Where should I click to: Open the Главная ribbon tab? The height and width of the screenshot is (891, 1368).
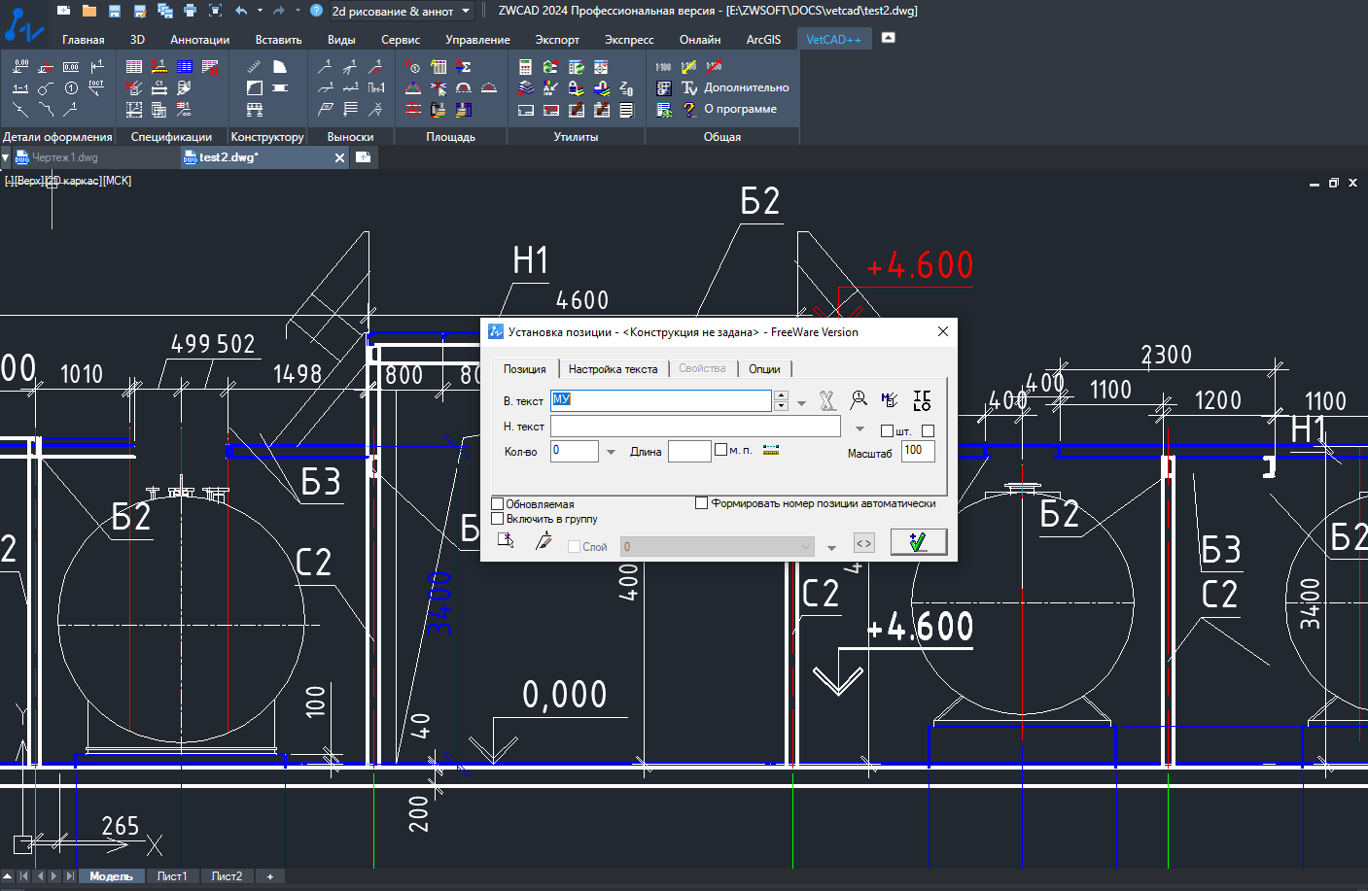[x=83, y=40]
